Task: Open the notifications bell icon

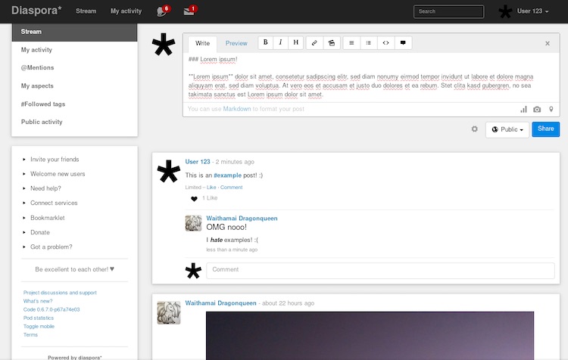Action: pos(162,11)
